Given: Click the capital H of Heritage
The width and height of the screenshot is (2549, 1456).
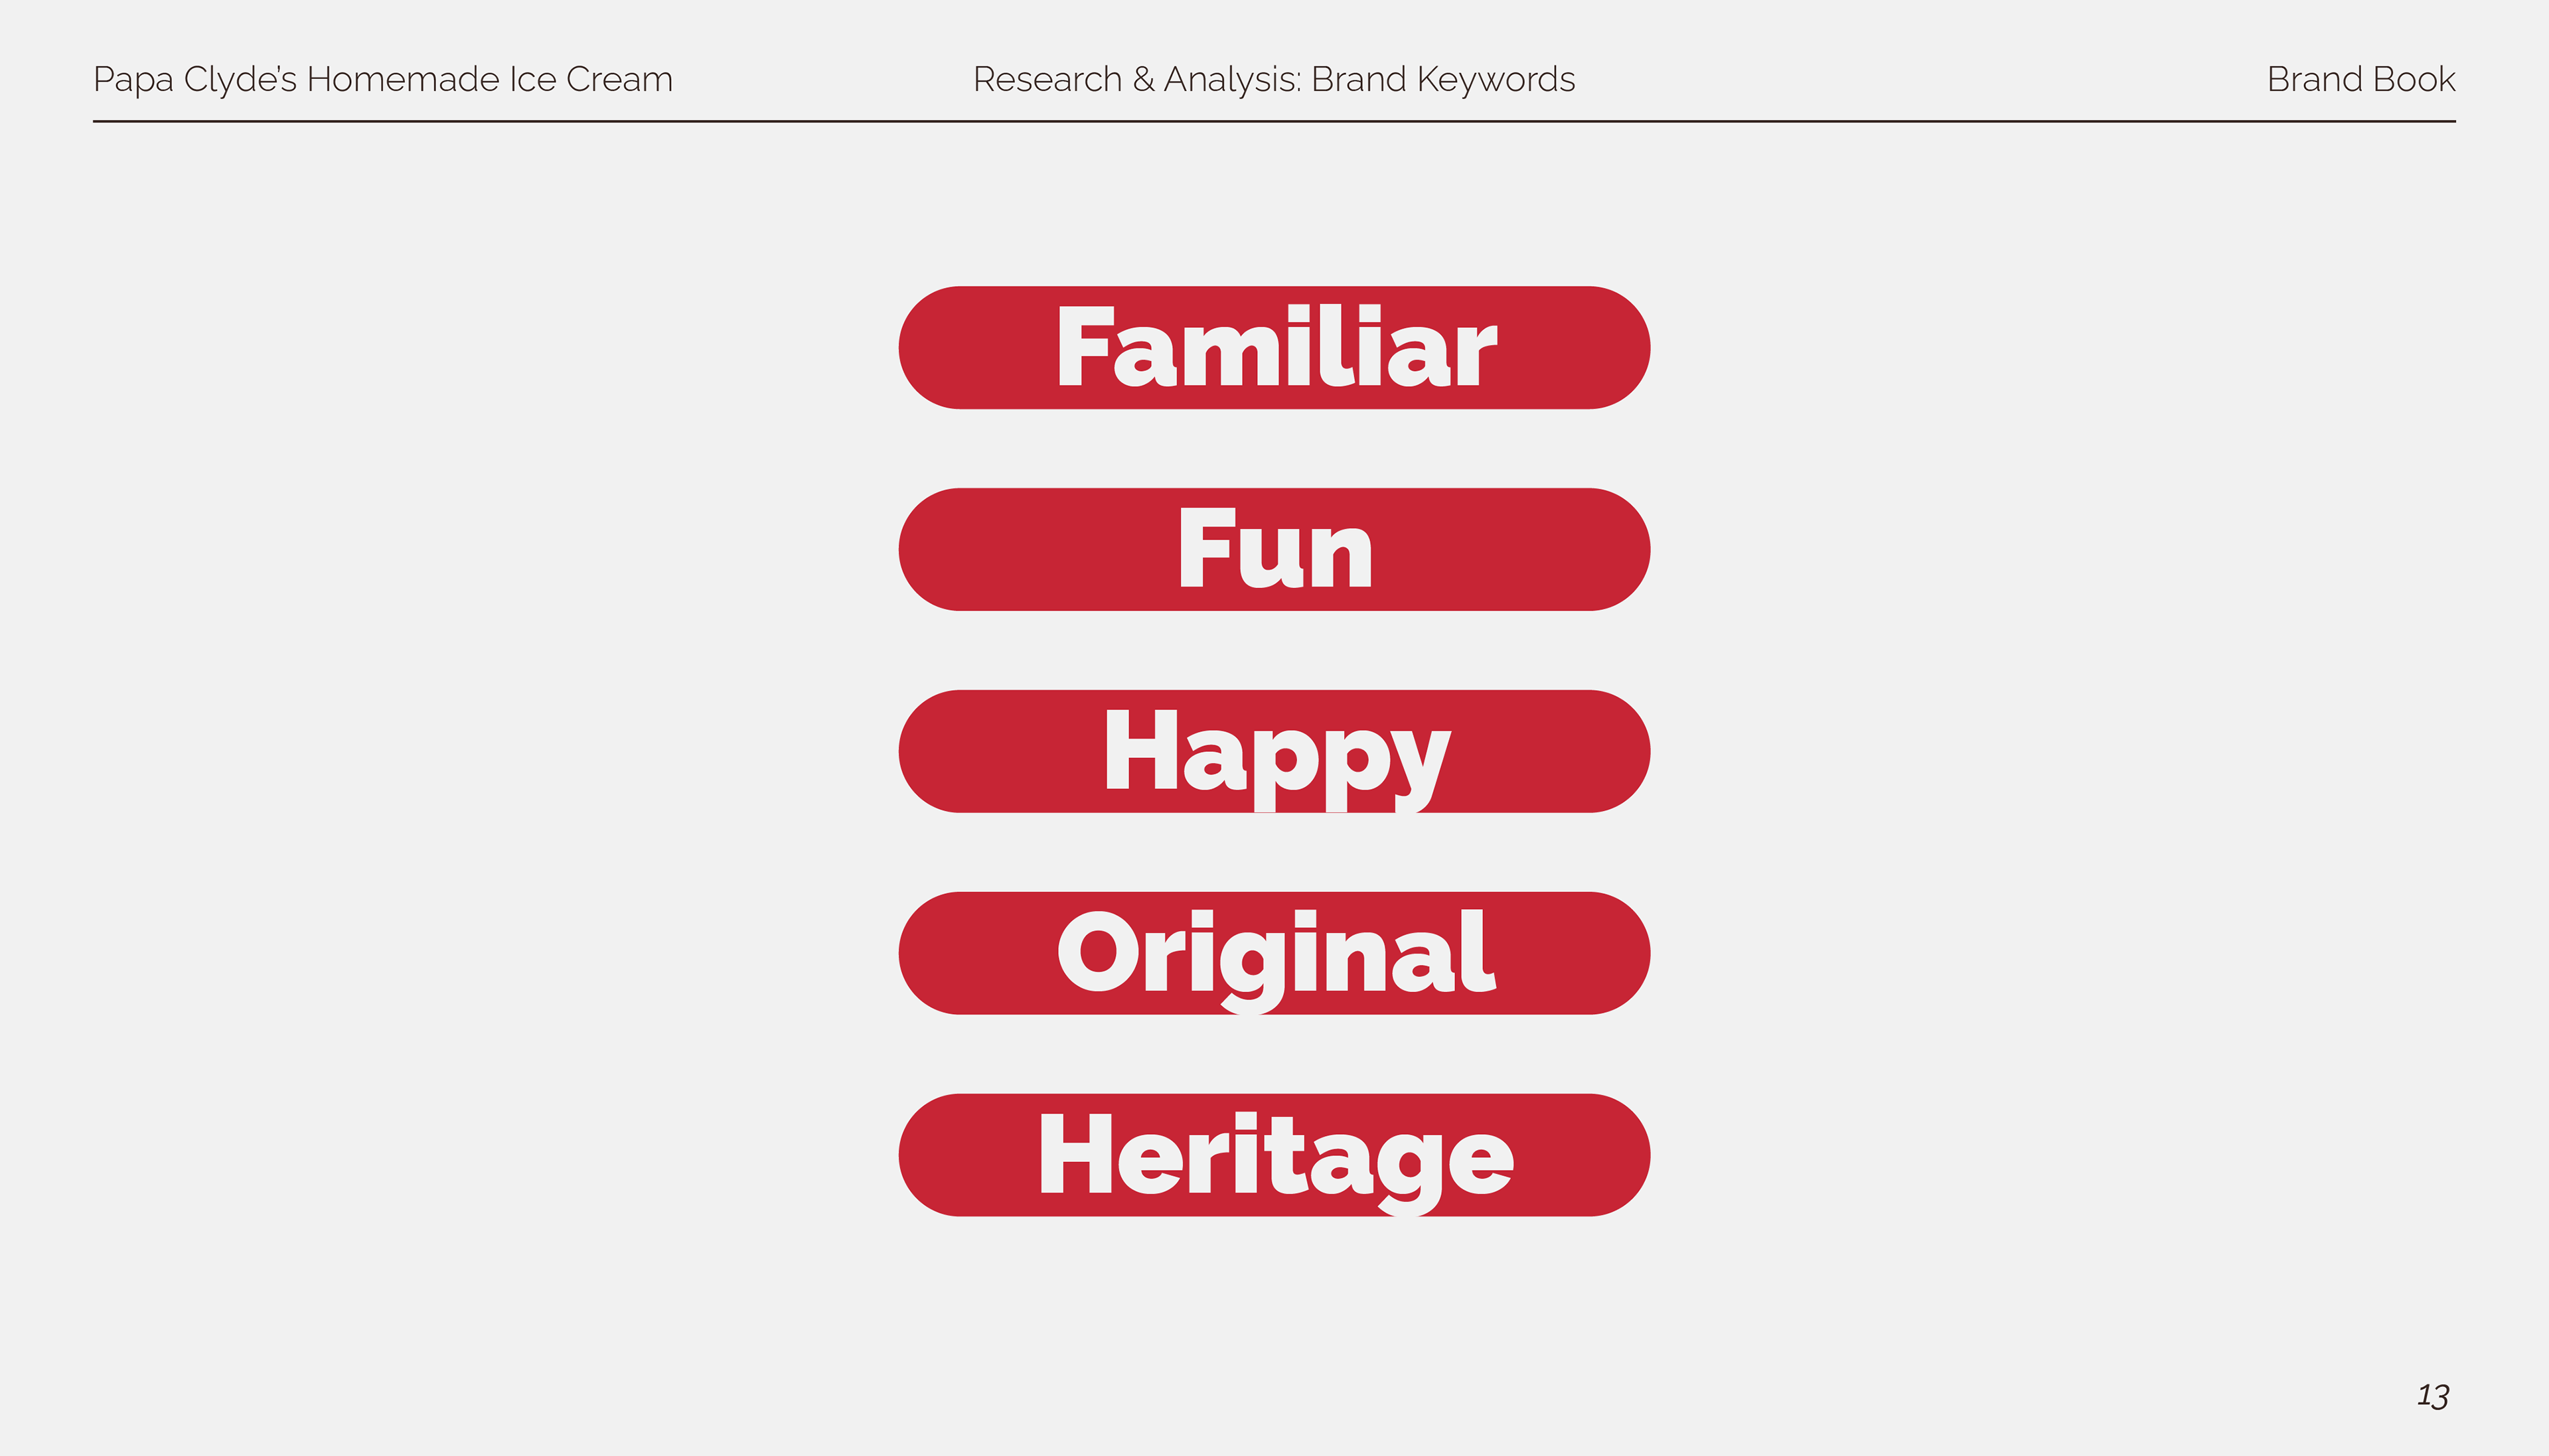Looking at the screenshot, I should point(1076,1154).
